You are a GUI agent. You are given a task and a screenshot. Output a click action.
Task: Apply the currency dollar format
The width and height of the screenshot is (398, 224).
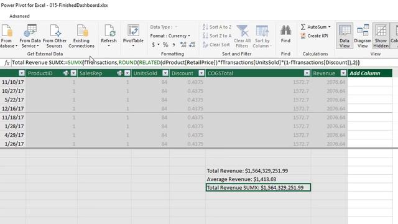[154, 45]
